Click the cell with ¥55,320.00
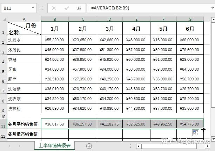Viewport: 215px width, 151px height. tap(55, 40)
